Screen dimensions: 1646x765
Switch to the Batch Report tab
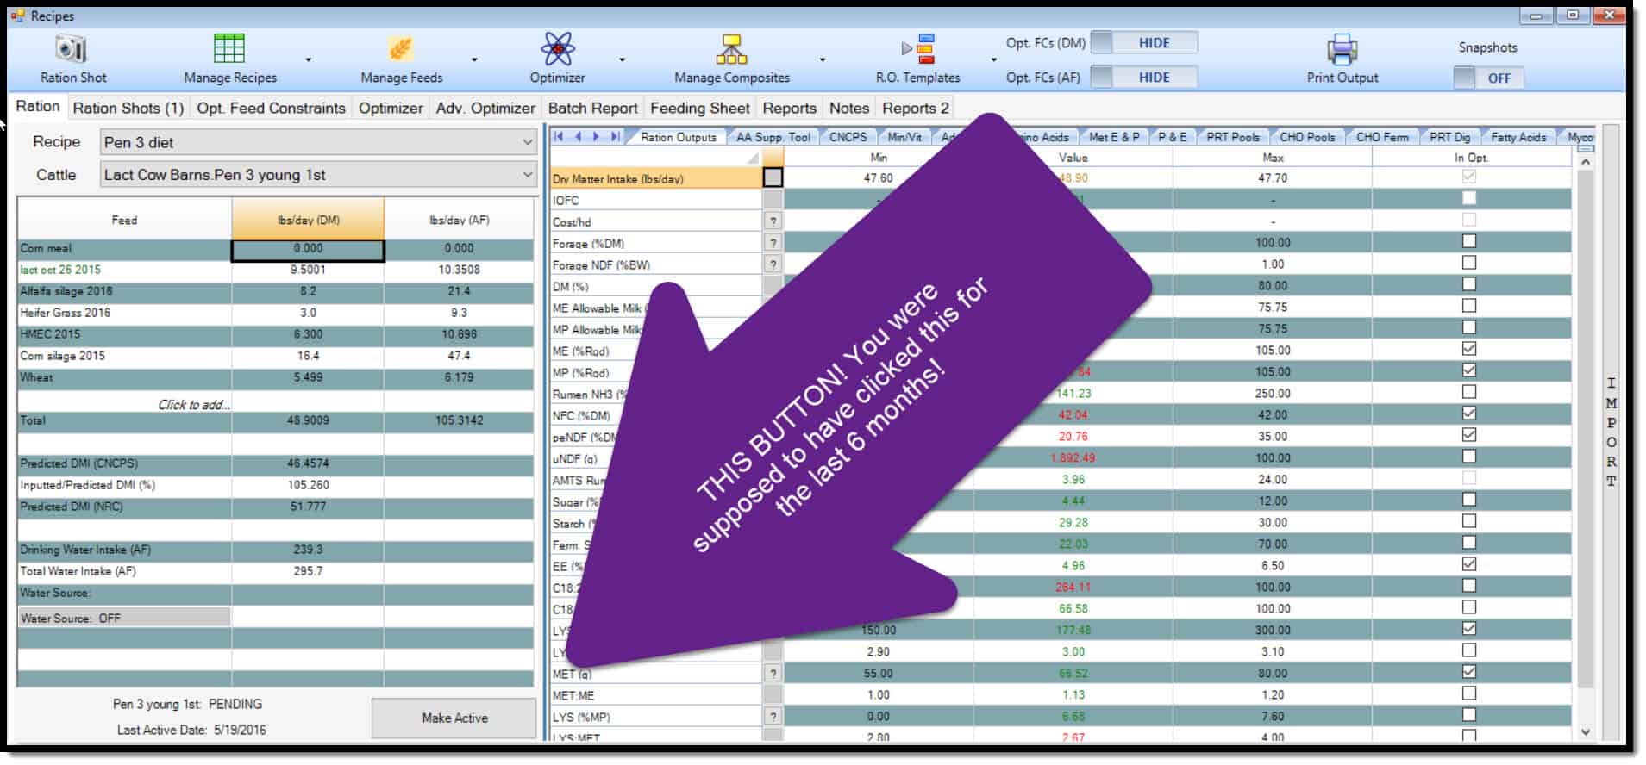point(592,108)
